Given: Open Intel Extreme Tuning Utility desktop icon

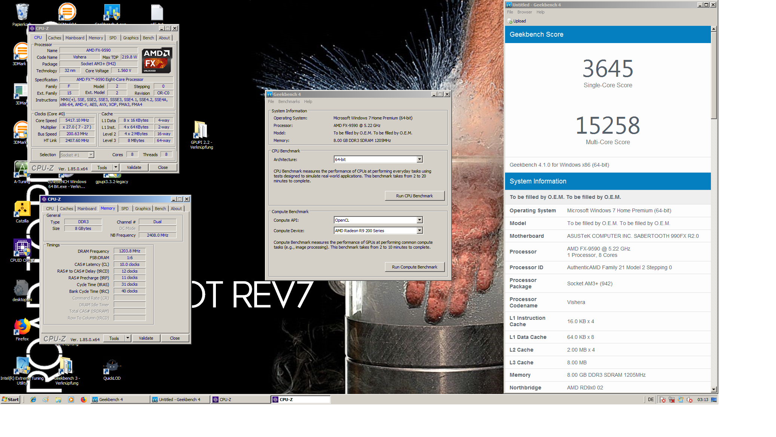Looking at the screenshot, I should [x=22, y=365].
